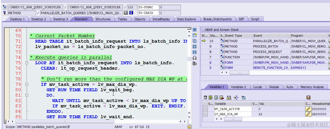
Task: Click the stack table horizontal scrollbar thumb
Action: click(x=240, y=73)
